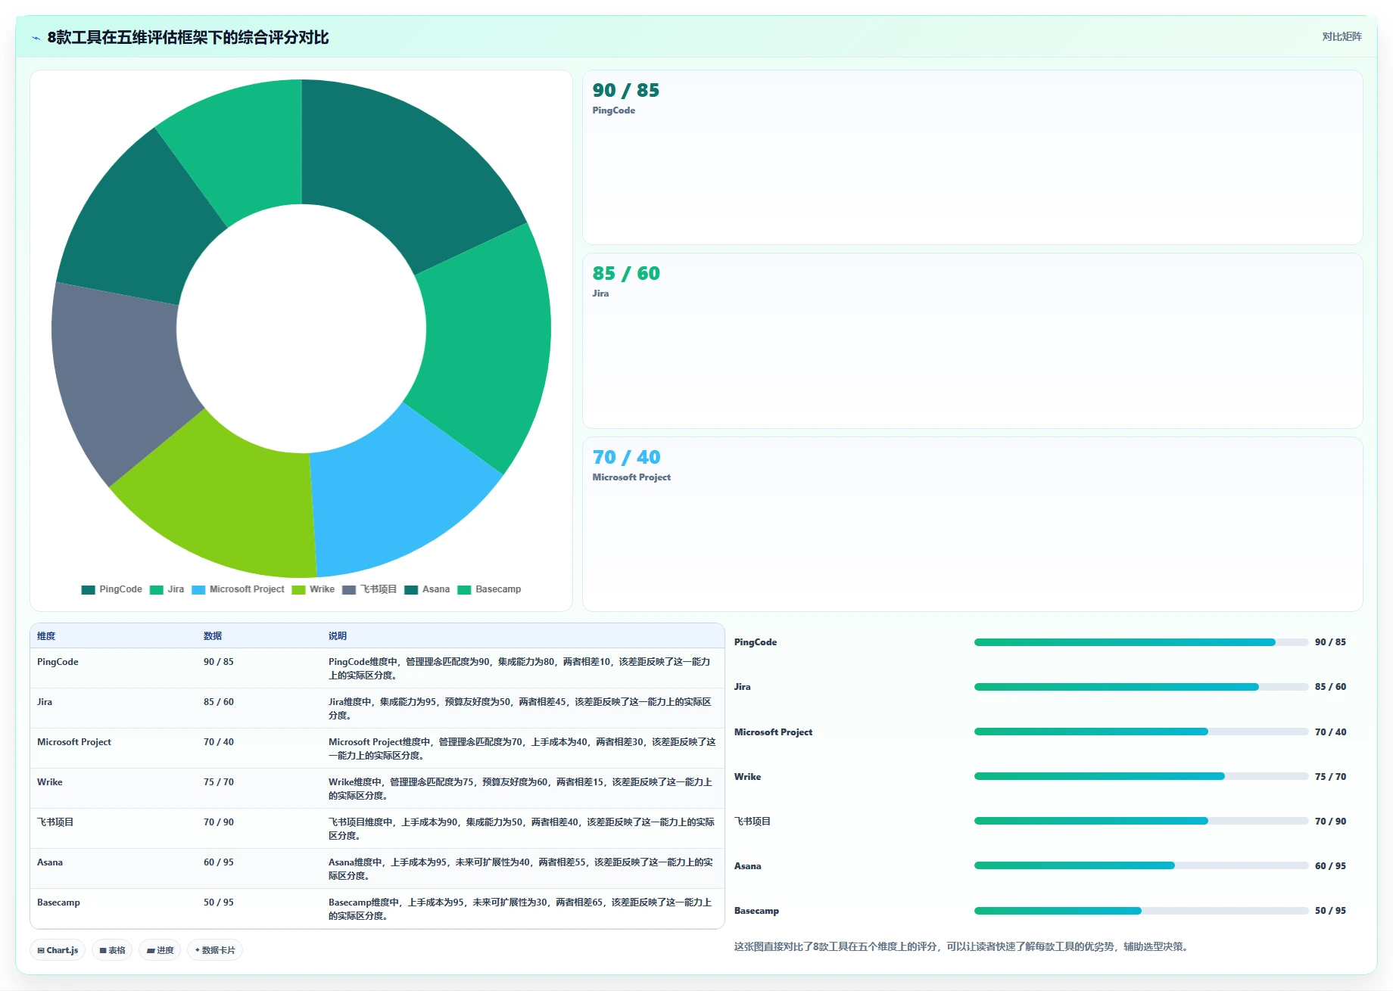Click the Chart.js tag chip
The width and height of the screenshot is (1393, 991).
coord(58,950)
